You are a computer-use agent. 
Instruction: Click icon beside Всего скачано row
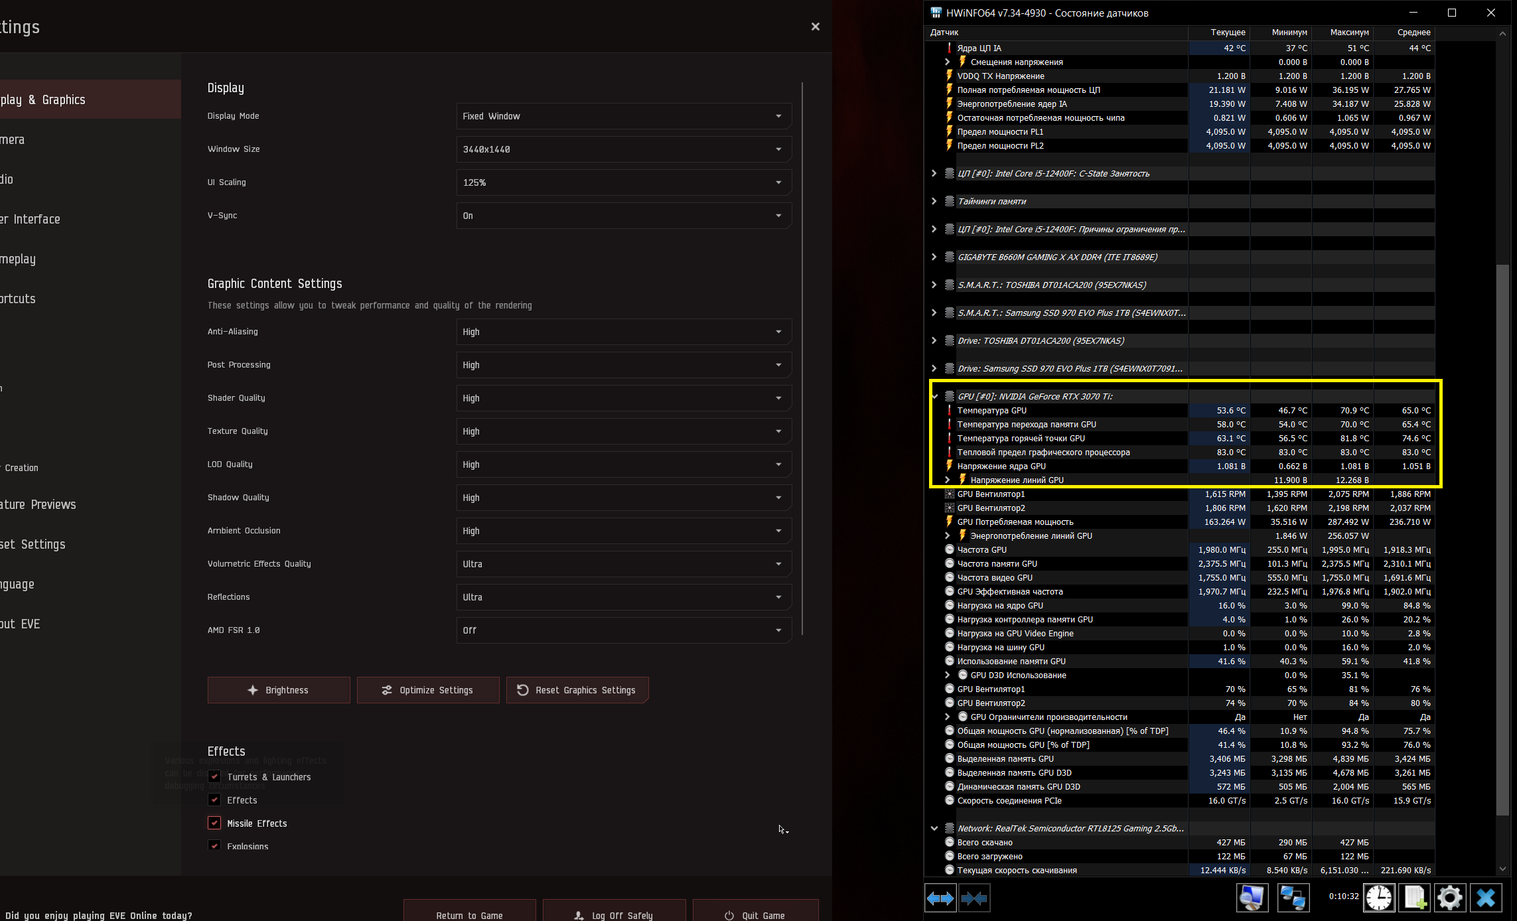tap(950, 842)
